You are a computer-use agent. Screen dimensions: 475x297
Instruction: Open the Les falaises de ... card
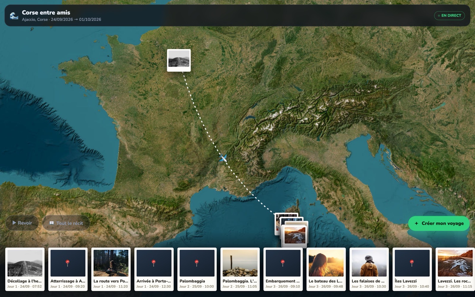point(369,269)
